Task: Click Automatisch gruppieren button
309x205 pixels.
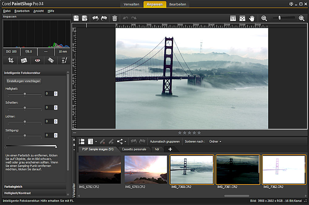Action: (165, 141)
